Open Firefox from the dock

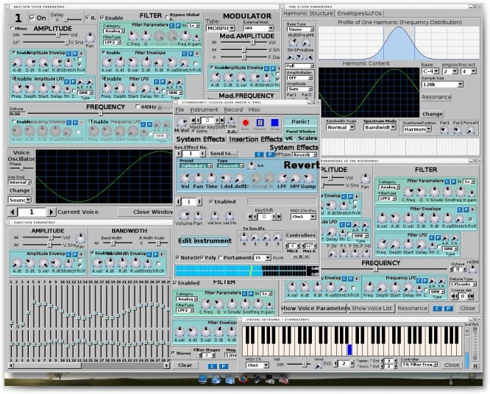coord(244,379)
